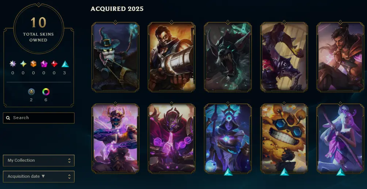The image size is (367, 189).
Task: Click the orange Legendary rarity gem icon
Action: 34,64
